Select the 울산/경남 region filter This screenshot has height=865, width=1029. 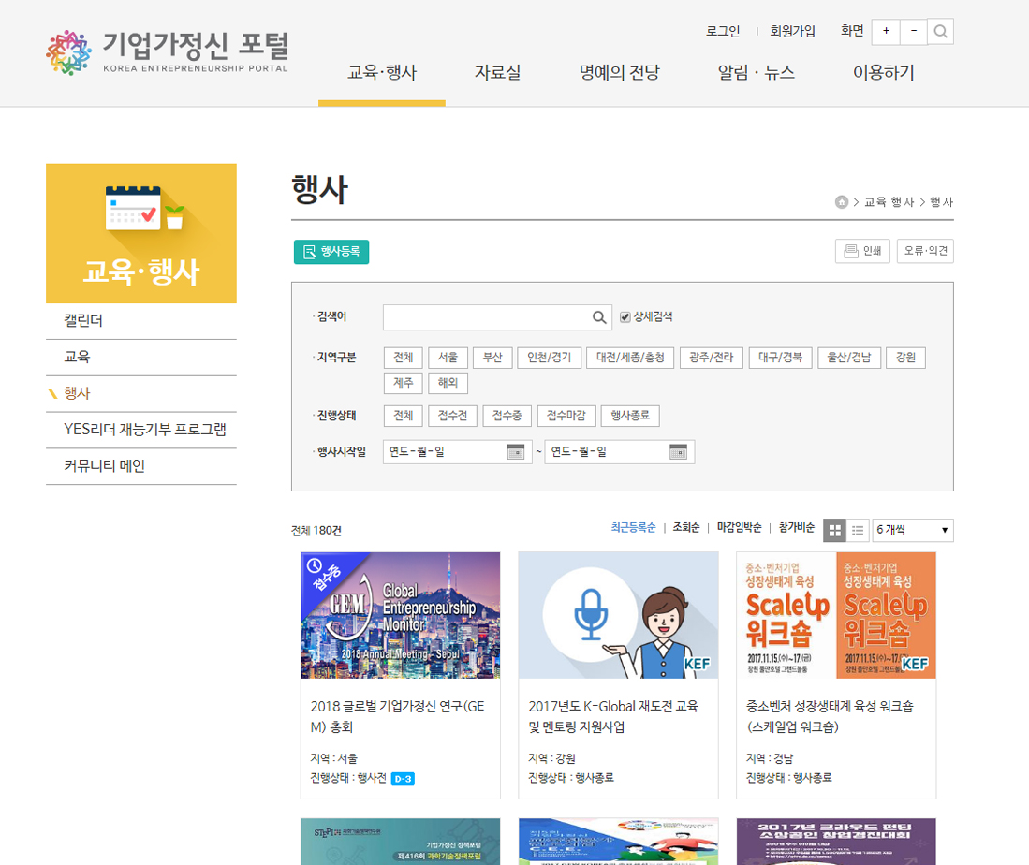tap(848, 358)
